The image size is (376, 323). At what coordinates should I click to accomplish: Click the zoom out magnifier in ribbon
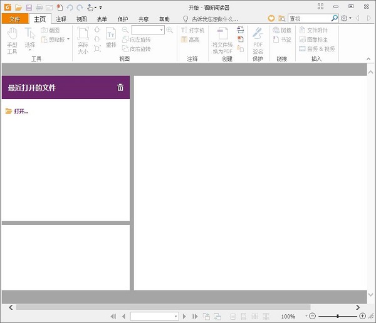(125, 30)
